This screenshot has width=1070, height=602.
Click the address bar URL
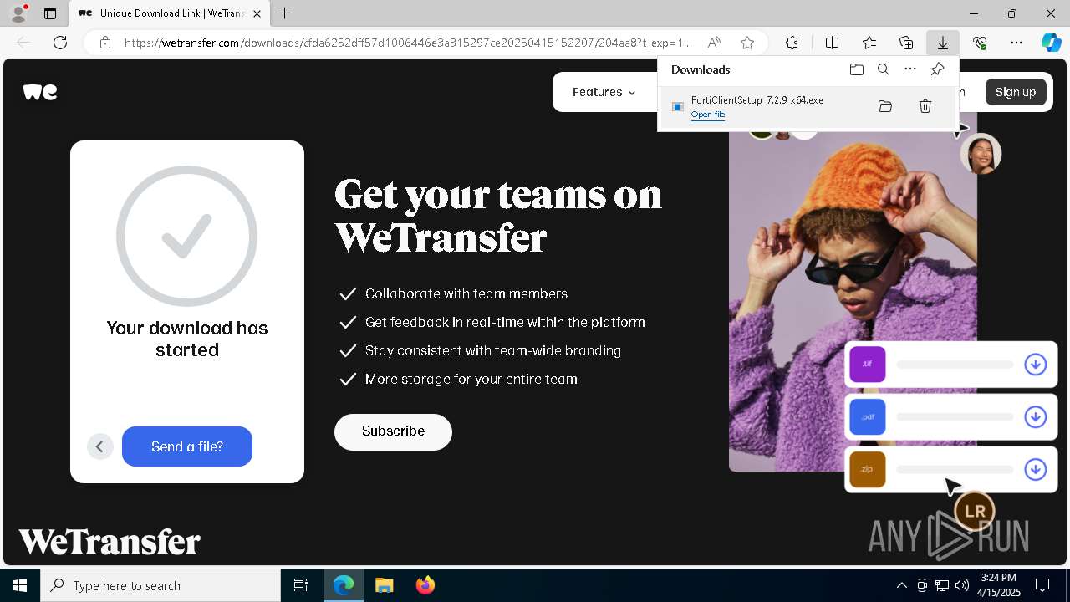point(407,43)
